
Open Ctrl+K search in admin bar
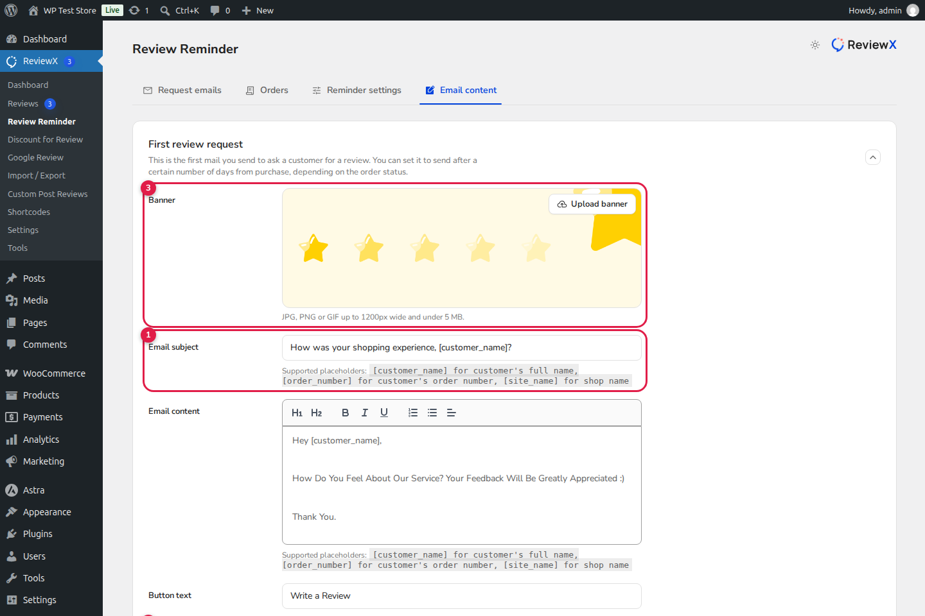(180, 10)
